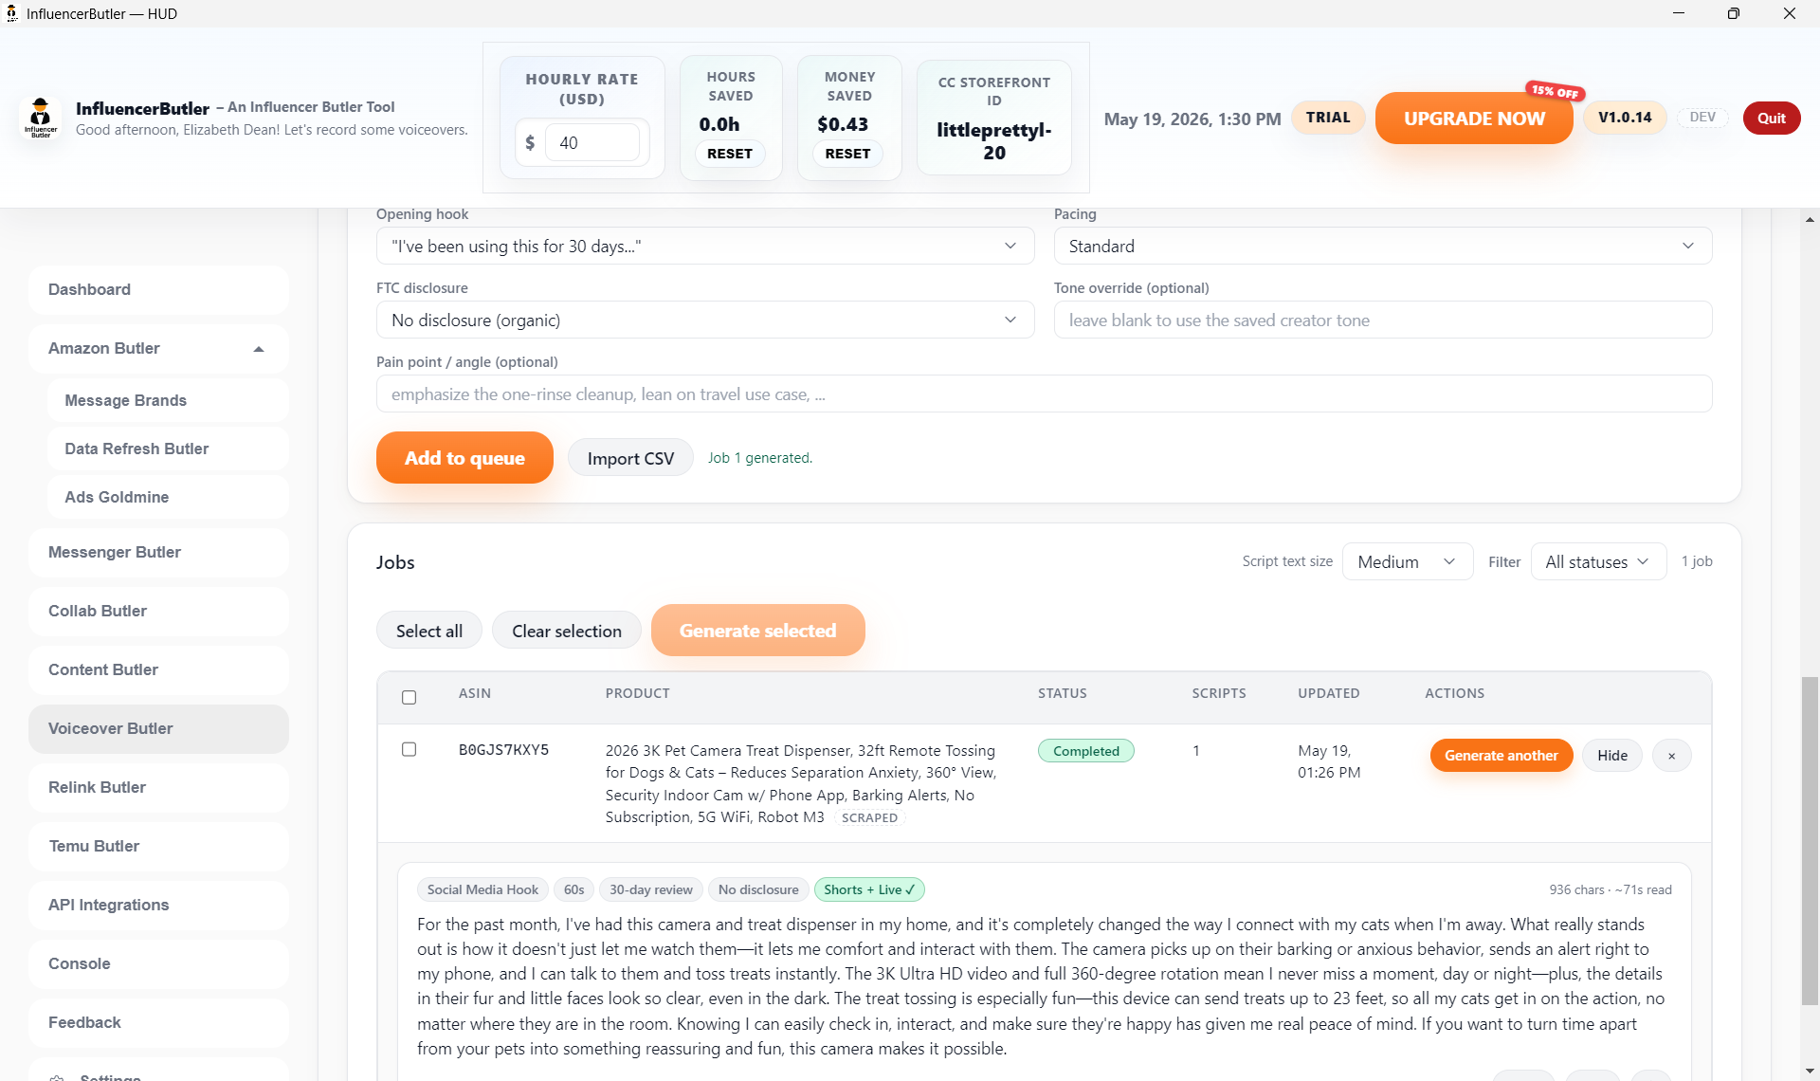Change Script text size Medium dropdown
This screenshot has height=1081, width=1820.
[1407, 561]
